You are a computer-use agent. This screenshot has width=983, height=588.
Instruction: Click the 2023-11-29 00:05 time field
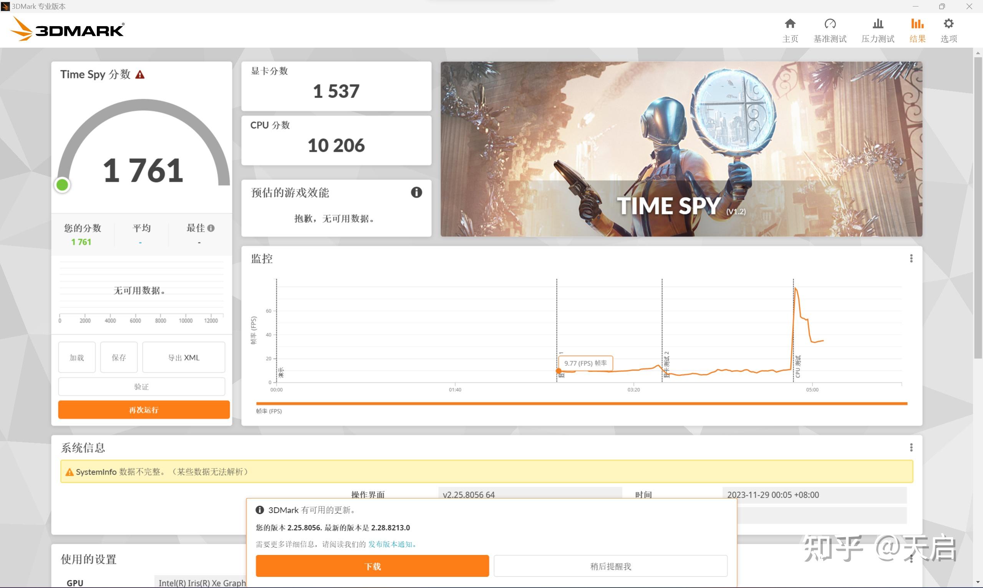point(814,495)
